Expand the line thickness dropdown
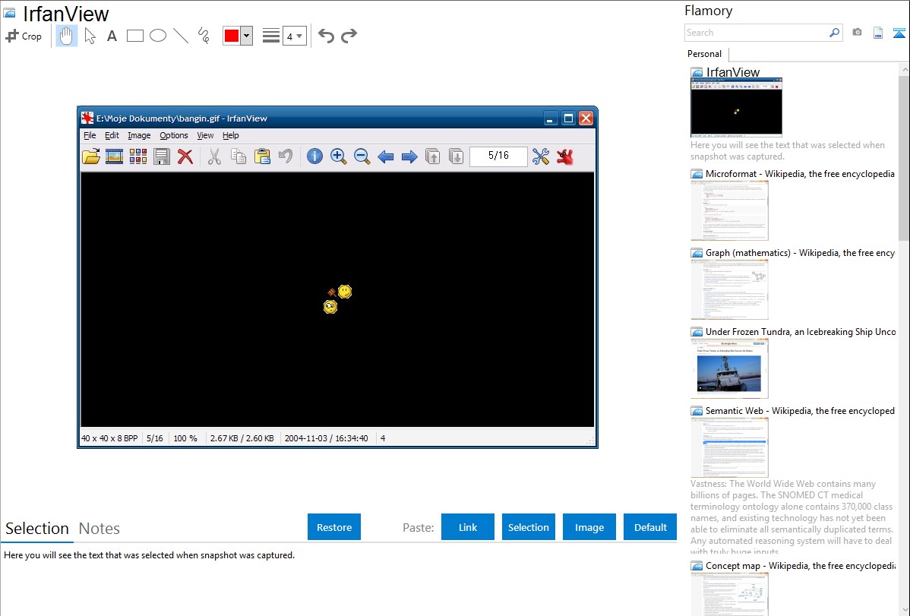Screen dimensions: 910x616 [x=294, y=36]
